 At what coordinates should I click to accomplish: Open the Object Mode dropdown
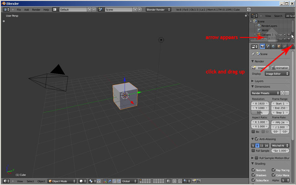(x=62, y=181)
